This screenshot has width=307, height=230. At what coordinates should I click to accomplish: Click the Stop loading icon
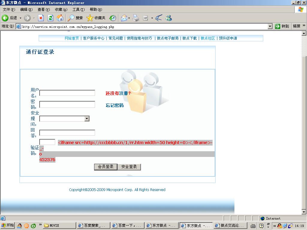[41, 18]
